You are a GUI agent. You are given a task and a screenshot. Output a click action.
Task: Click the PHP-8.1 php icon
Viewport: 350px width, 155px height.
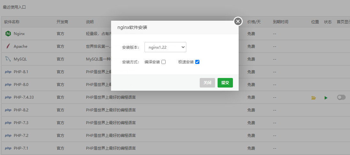pyautogui.click(x=8, y=72)
